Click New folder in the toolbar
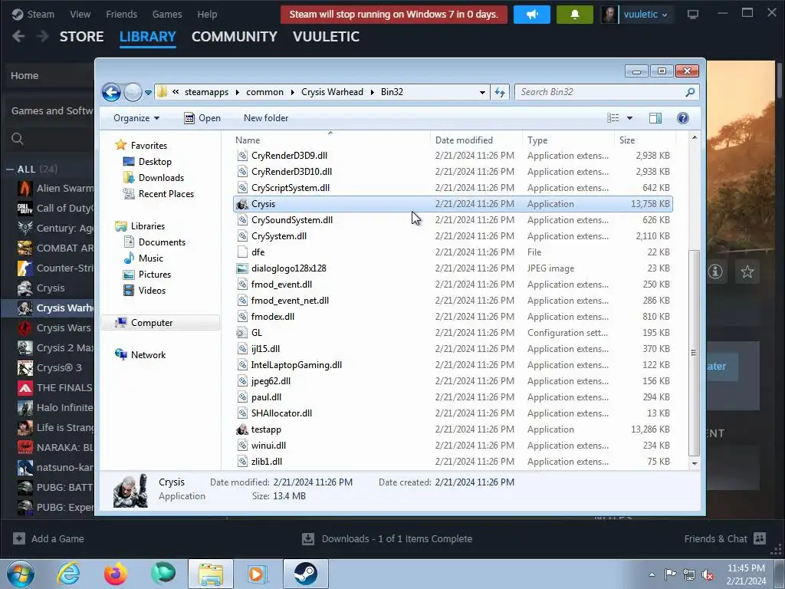The width and height of the screenshot is (785, 589). coord(266,118)
